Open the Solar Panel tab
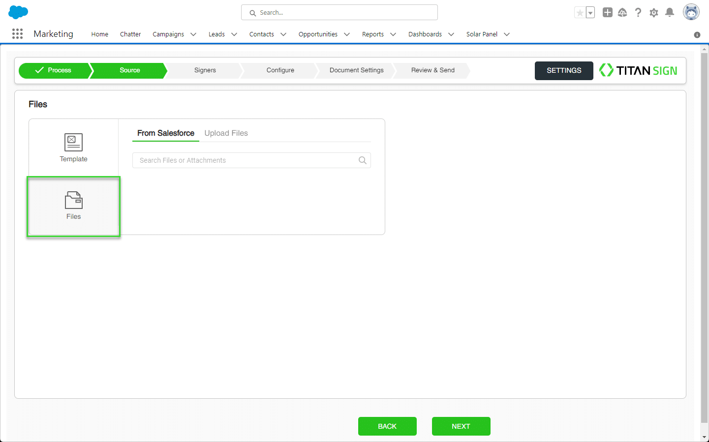The width and height of the screenshot is (709, 442). [482, 34]
